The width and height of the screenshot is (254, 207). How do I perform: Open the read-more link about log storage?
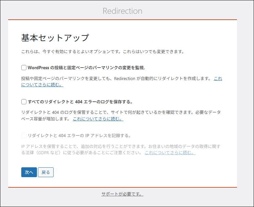(x=98, y=119)
